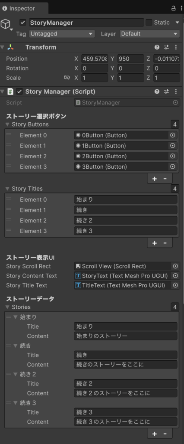Toggle the StoryManager active checkbox
This screenshot has width=184, height=444.
click(23, 23)
